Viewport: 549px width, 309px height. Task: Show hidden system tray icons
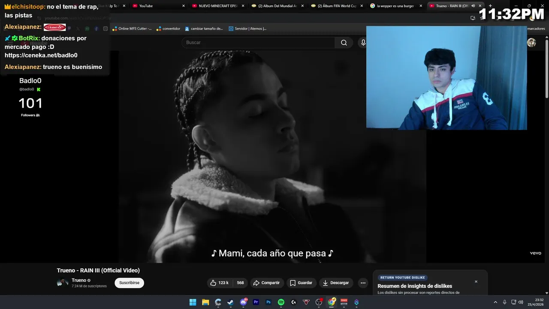[495, 302]
